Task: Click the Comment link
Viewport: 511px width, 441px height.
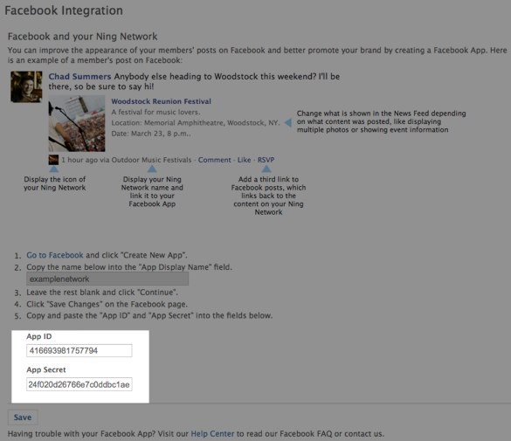Action: (x=214, y=160)
